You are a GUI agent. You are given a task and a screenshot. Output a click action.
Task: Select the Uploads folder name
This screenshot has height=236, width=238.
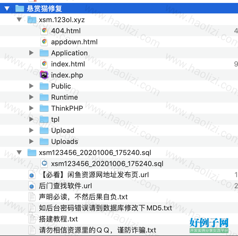pyautogui.click(x=64, y=142)
